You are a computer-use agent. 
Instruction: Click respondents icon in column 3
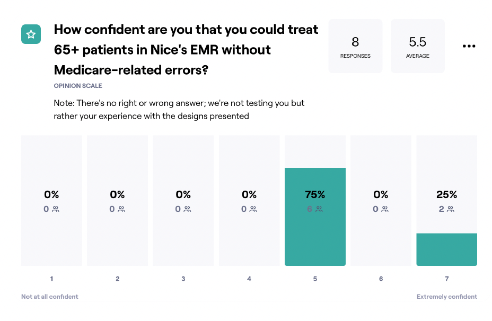click(187, 209)
